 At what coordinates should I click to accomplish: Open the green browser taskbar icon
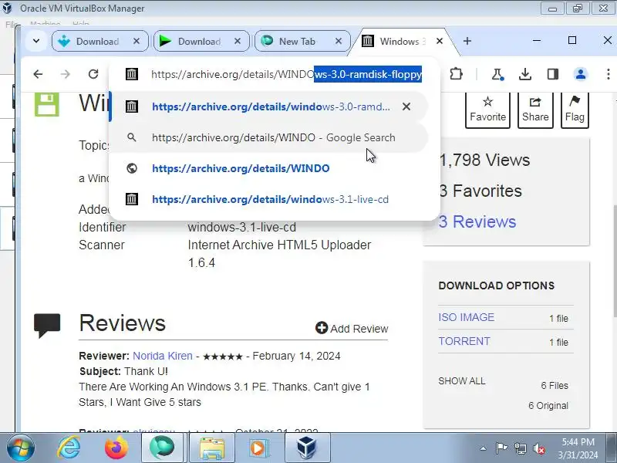[x=162, y=448]
